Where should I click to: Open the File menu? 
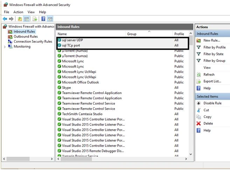[6, 12]
